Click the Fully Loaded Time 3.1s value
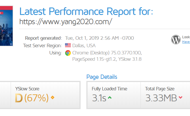Viewport: 190px width, 116px height. click(99, 98)
